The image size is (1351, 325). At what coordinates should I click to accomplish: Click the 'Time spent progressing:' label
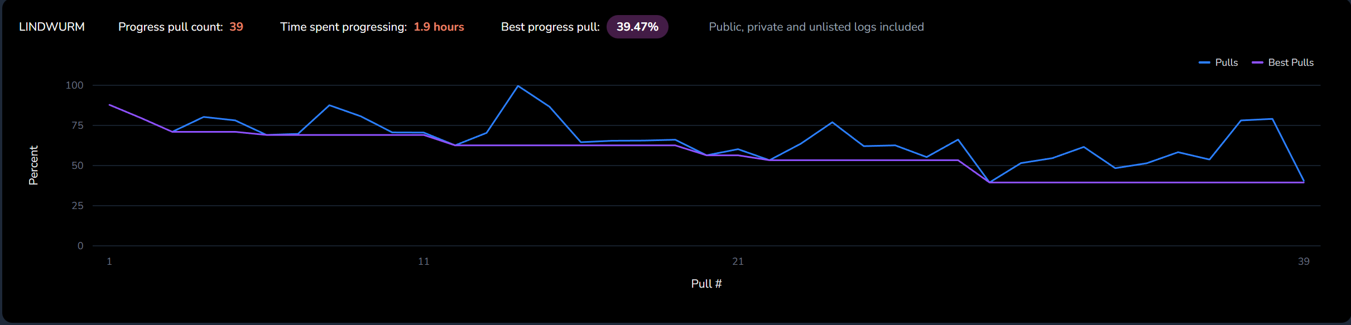(343, 27)
